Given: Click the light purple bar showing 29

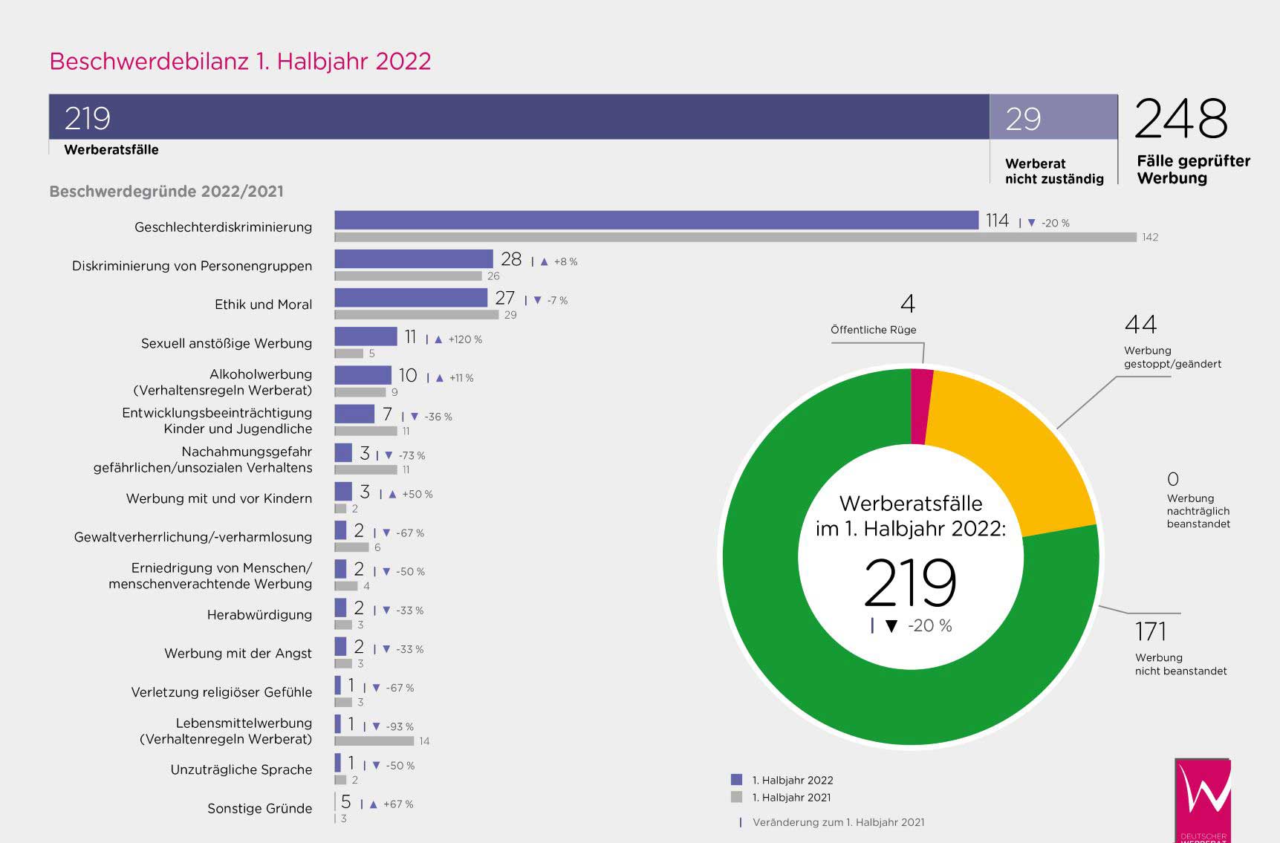Looking at the screenshot, I should (1053, 117).
